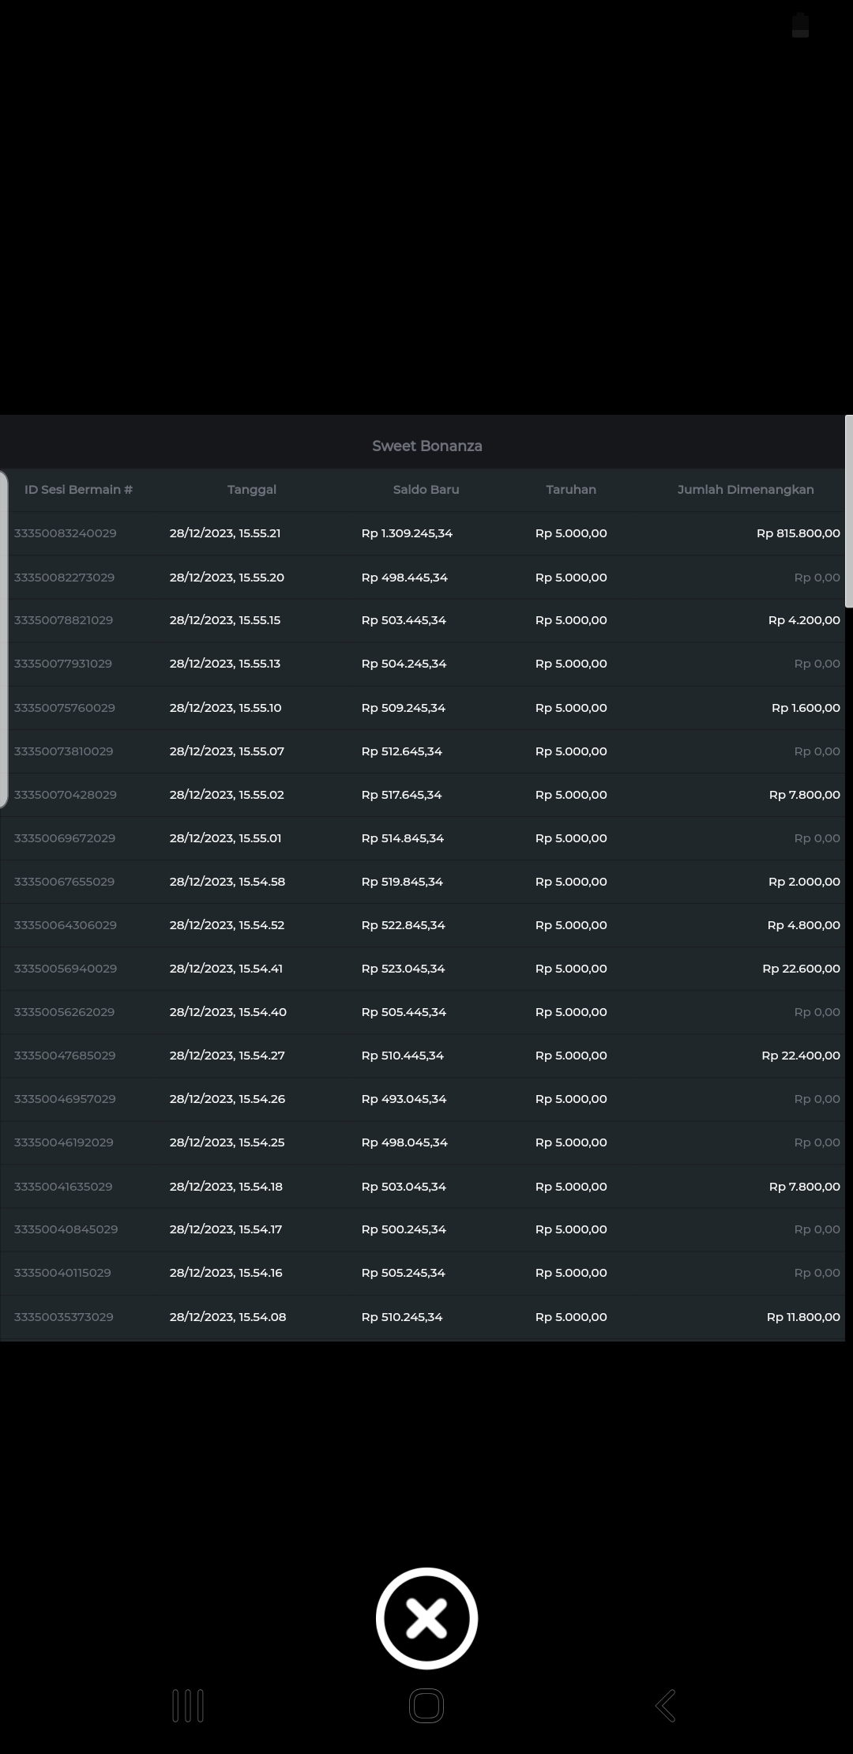Open session ID 33350082273029

64,578
